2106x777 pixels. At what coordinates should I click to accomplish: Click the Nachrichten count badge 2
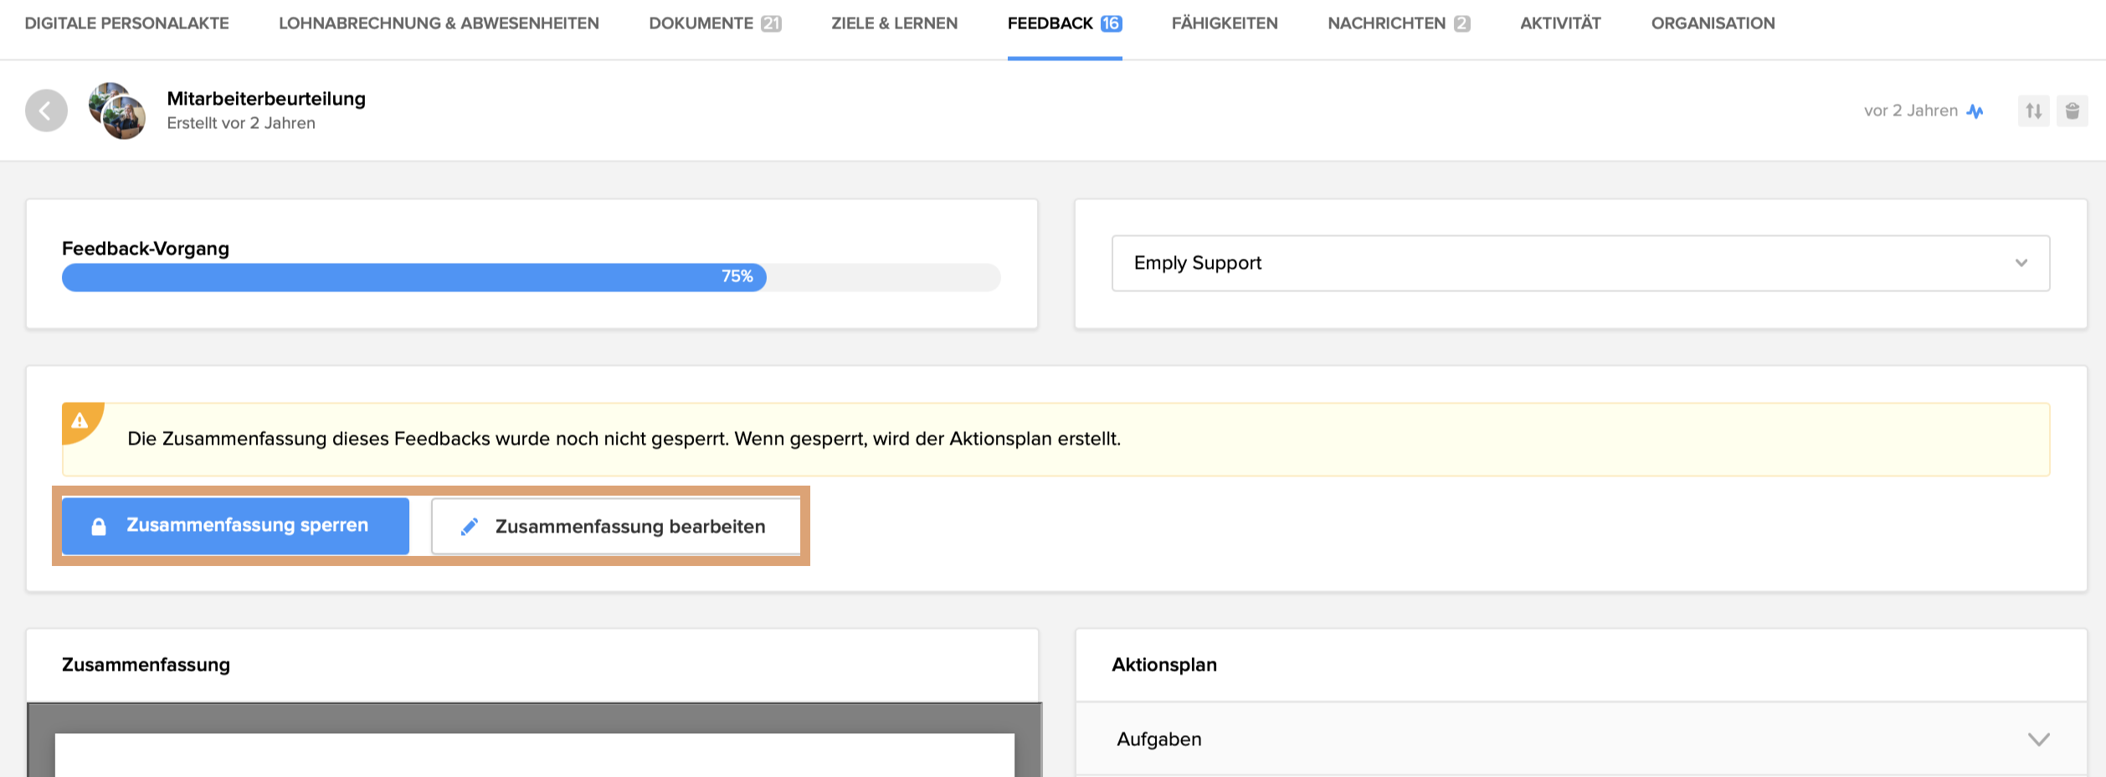click(x=1461, y=23)
